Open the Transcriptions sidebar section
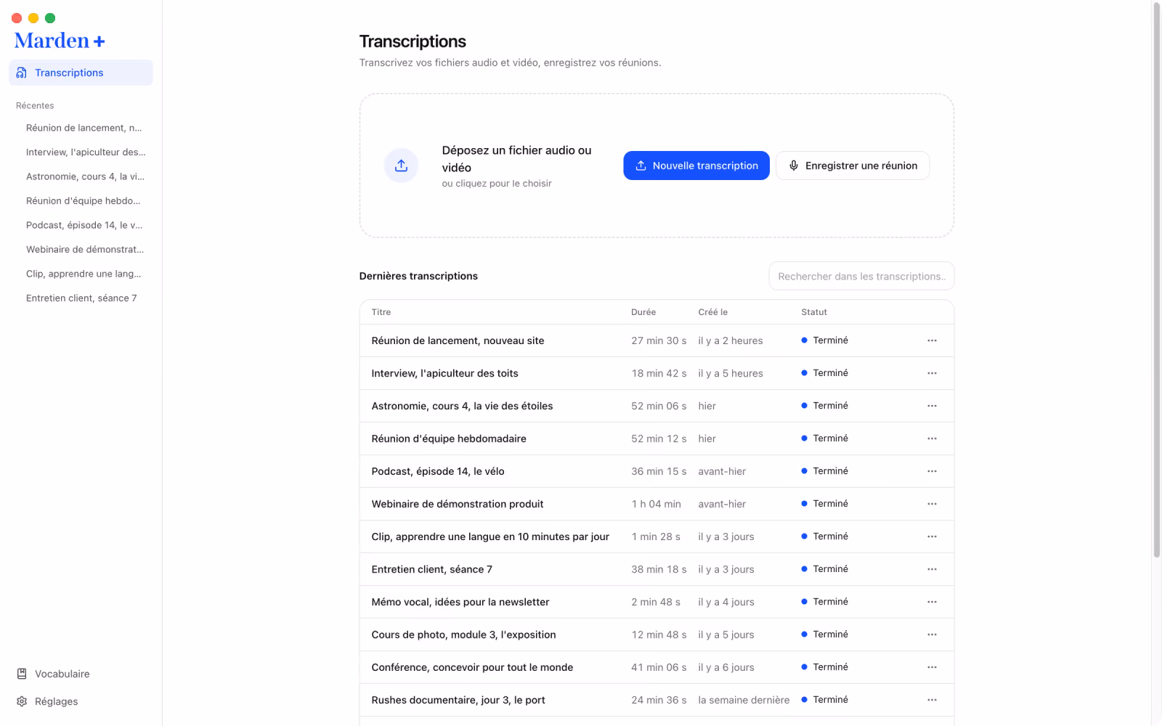The width and height of the screenshot is (1162, 726). click(x=81, y=73)
